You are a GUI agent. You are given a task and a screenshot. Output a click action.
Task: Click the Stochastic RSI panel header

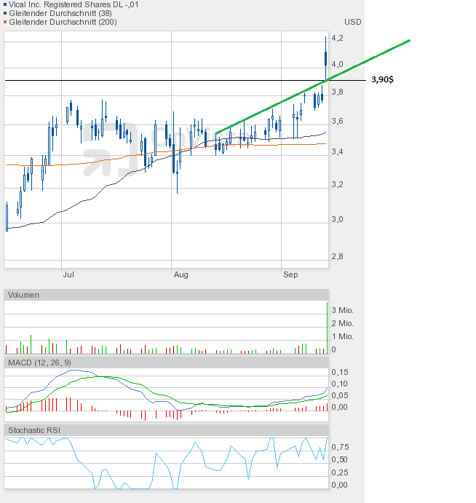pos(34,430)
